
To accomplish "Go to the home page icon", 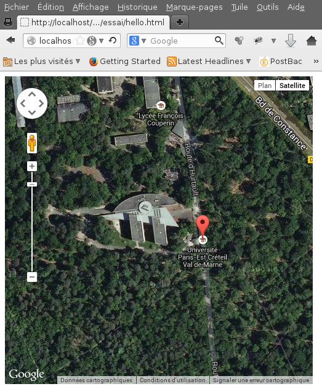I will [x=312, y=41].
